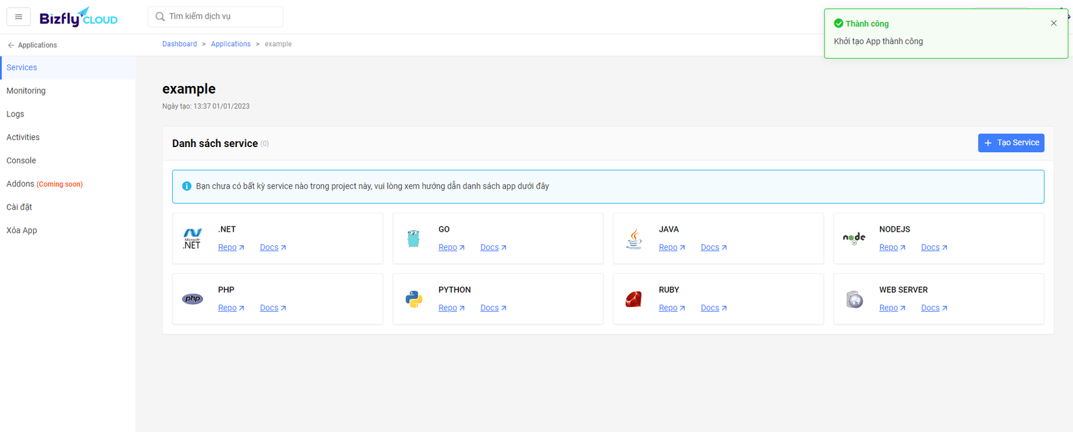Click the NodeJS logo icon
1073x432 pixels.
point(854,239)
